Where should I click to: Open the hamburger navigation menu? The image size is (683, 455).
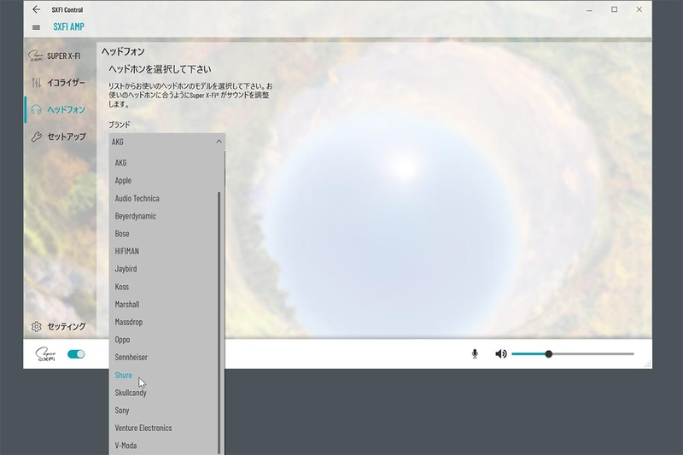click(36, 27)
